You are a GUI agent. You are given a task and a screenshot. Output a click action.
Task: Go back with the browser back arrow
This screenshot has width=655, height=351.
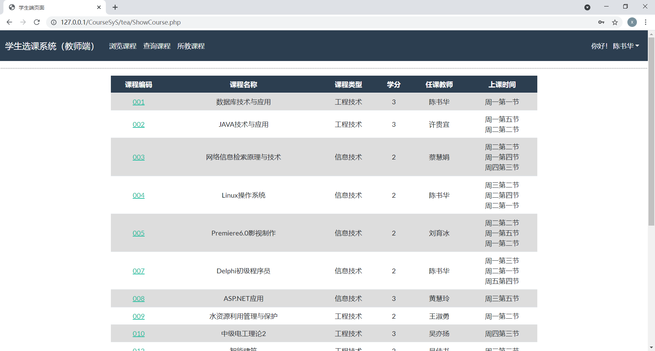tap(9, 22)
